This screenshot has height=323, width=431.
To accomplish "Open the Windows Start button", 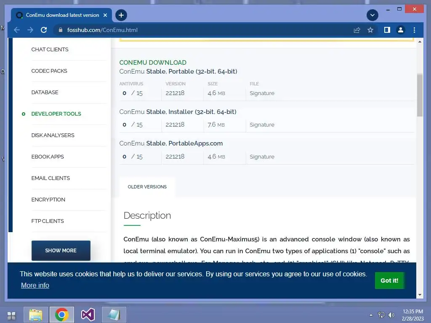I will 11,315.
